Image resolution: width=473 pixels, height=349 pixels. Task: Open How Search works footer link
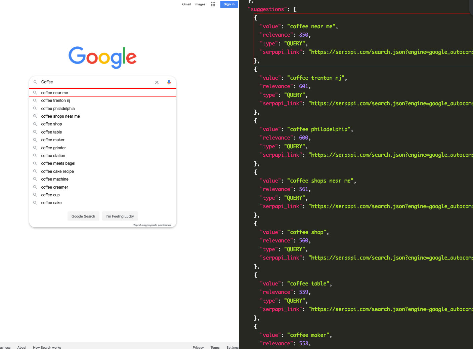pos(47,347)
